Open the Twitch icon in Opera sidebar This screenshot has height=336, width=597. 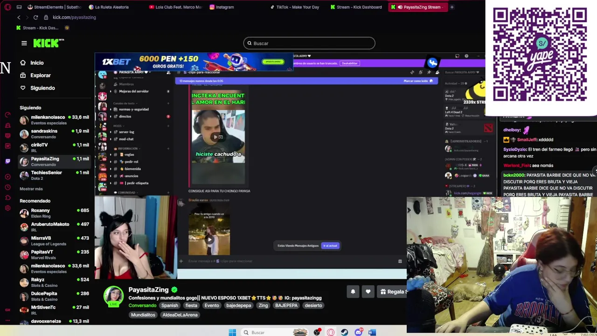click(7, 161)
